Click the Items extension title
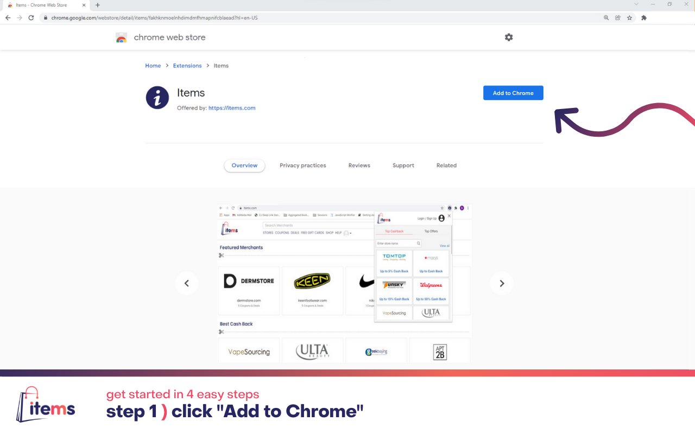The image size is (695, 434). 191,93
